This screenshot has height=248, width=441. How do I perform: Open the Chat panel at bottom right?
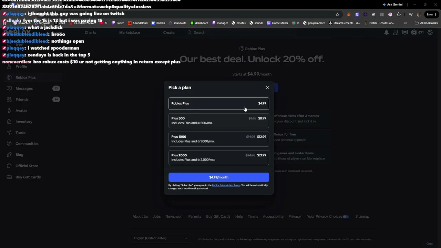click(x=429, y=244)
